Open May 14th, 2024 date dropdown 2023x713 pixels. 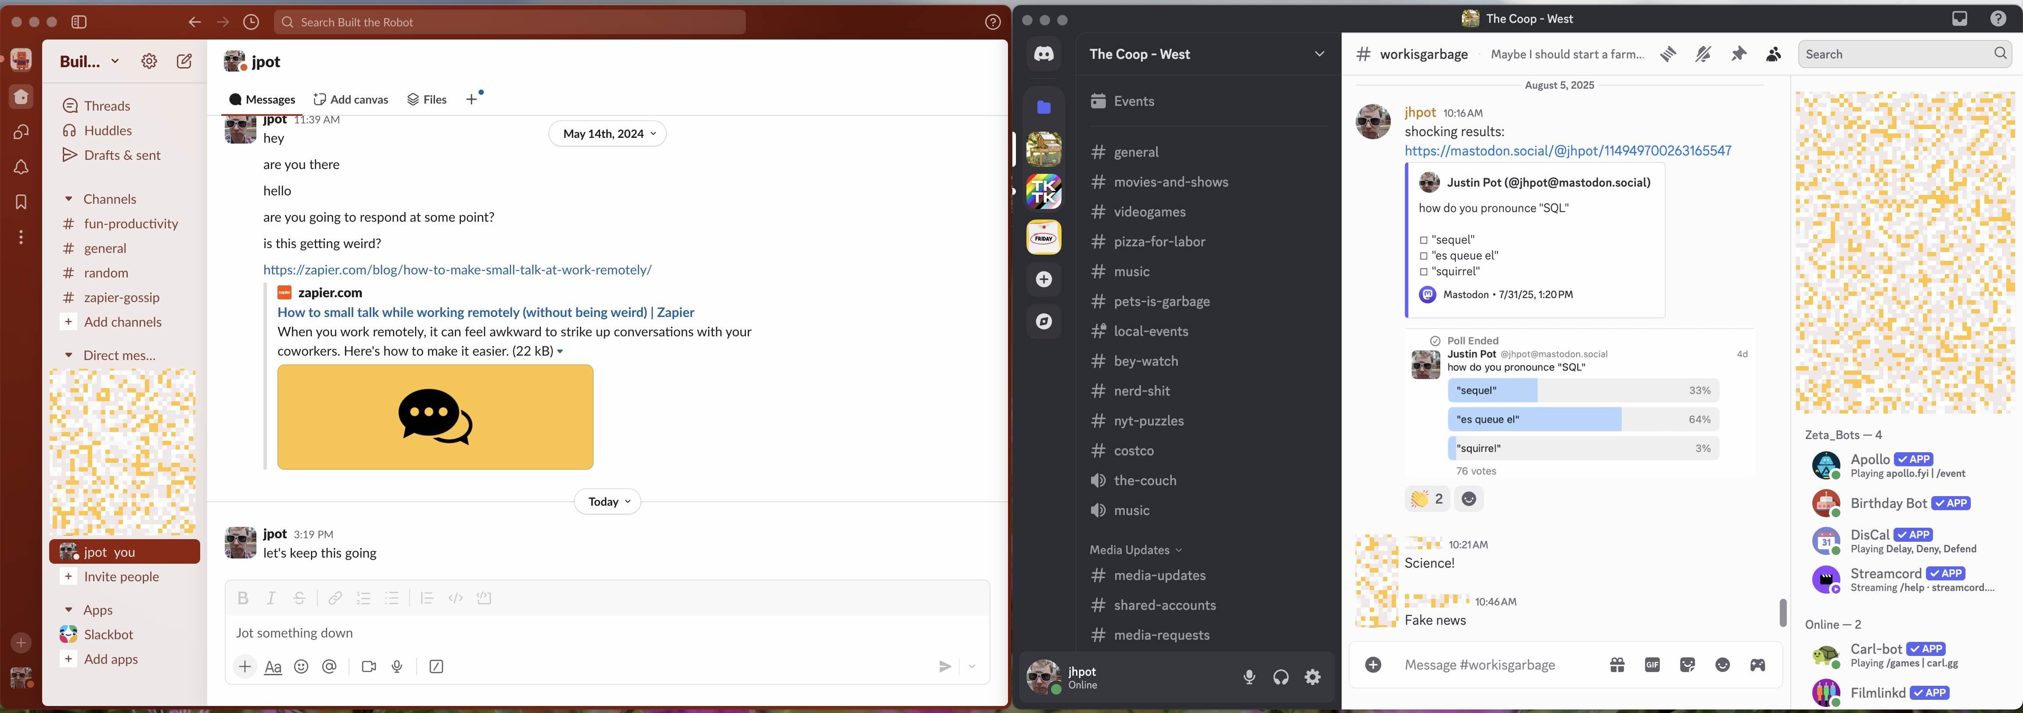pos(608,133)
